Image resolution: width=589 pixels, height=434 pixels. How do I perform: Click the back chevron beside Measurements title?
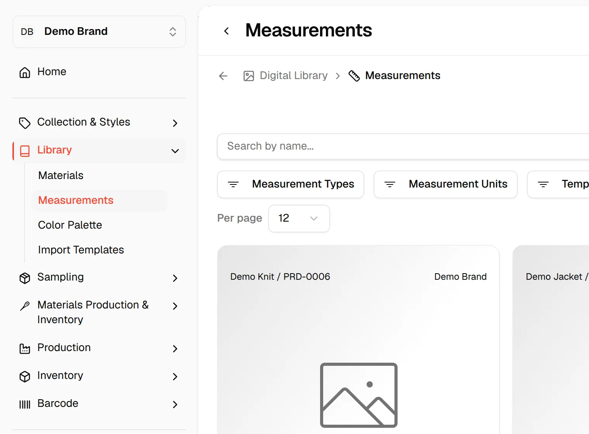[227, 31]
